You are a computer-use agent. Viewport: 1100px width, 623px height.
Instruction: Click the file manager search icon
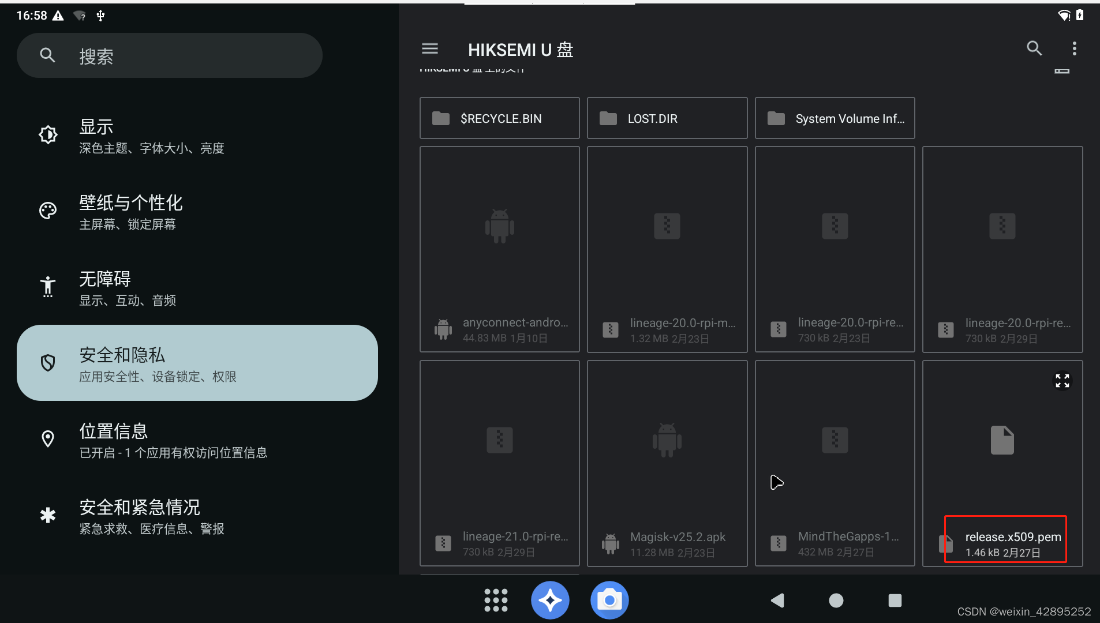[x=1034, y=48]
